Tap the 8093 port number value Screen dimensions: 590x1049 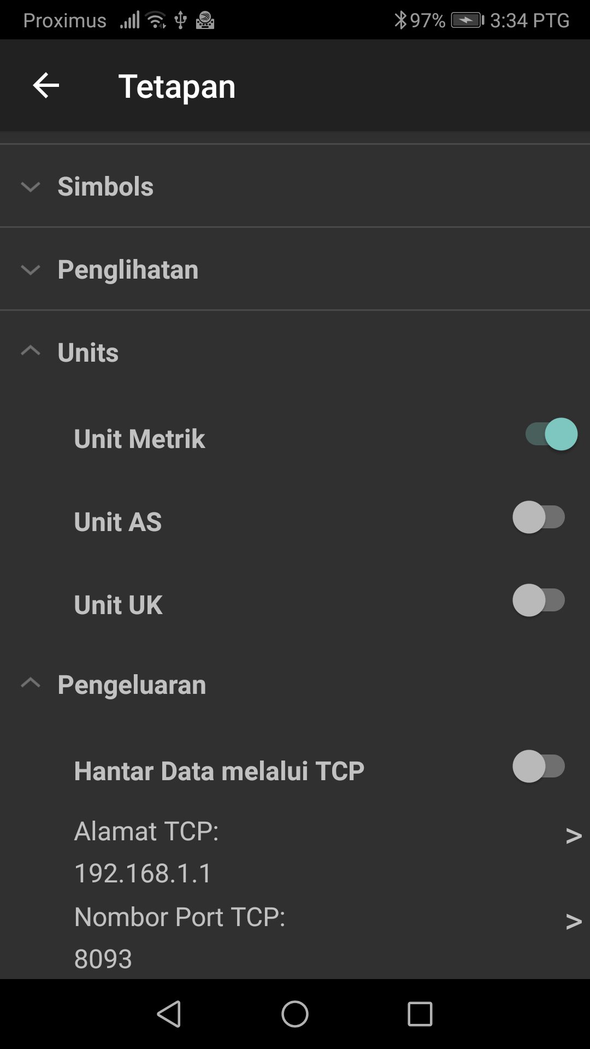tap(103, 959)
